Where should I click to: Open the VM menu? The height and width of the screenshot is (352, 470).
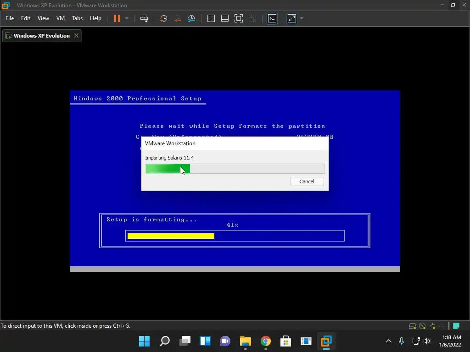click(x=61, y=18)
